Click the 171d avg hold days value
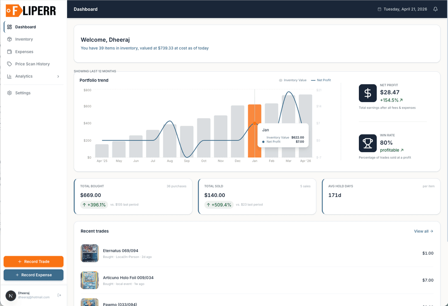 335,195
